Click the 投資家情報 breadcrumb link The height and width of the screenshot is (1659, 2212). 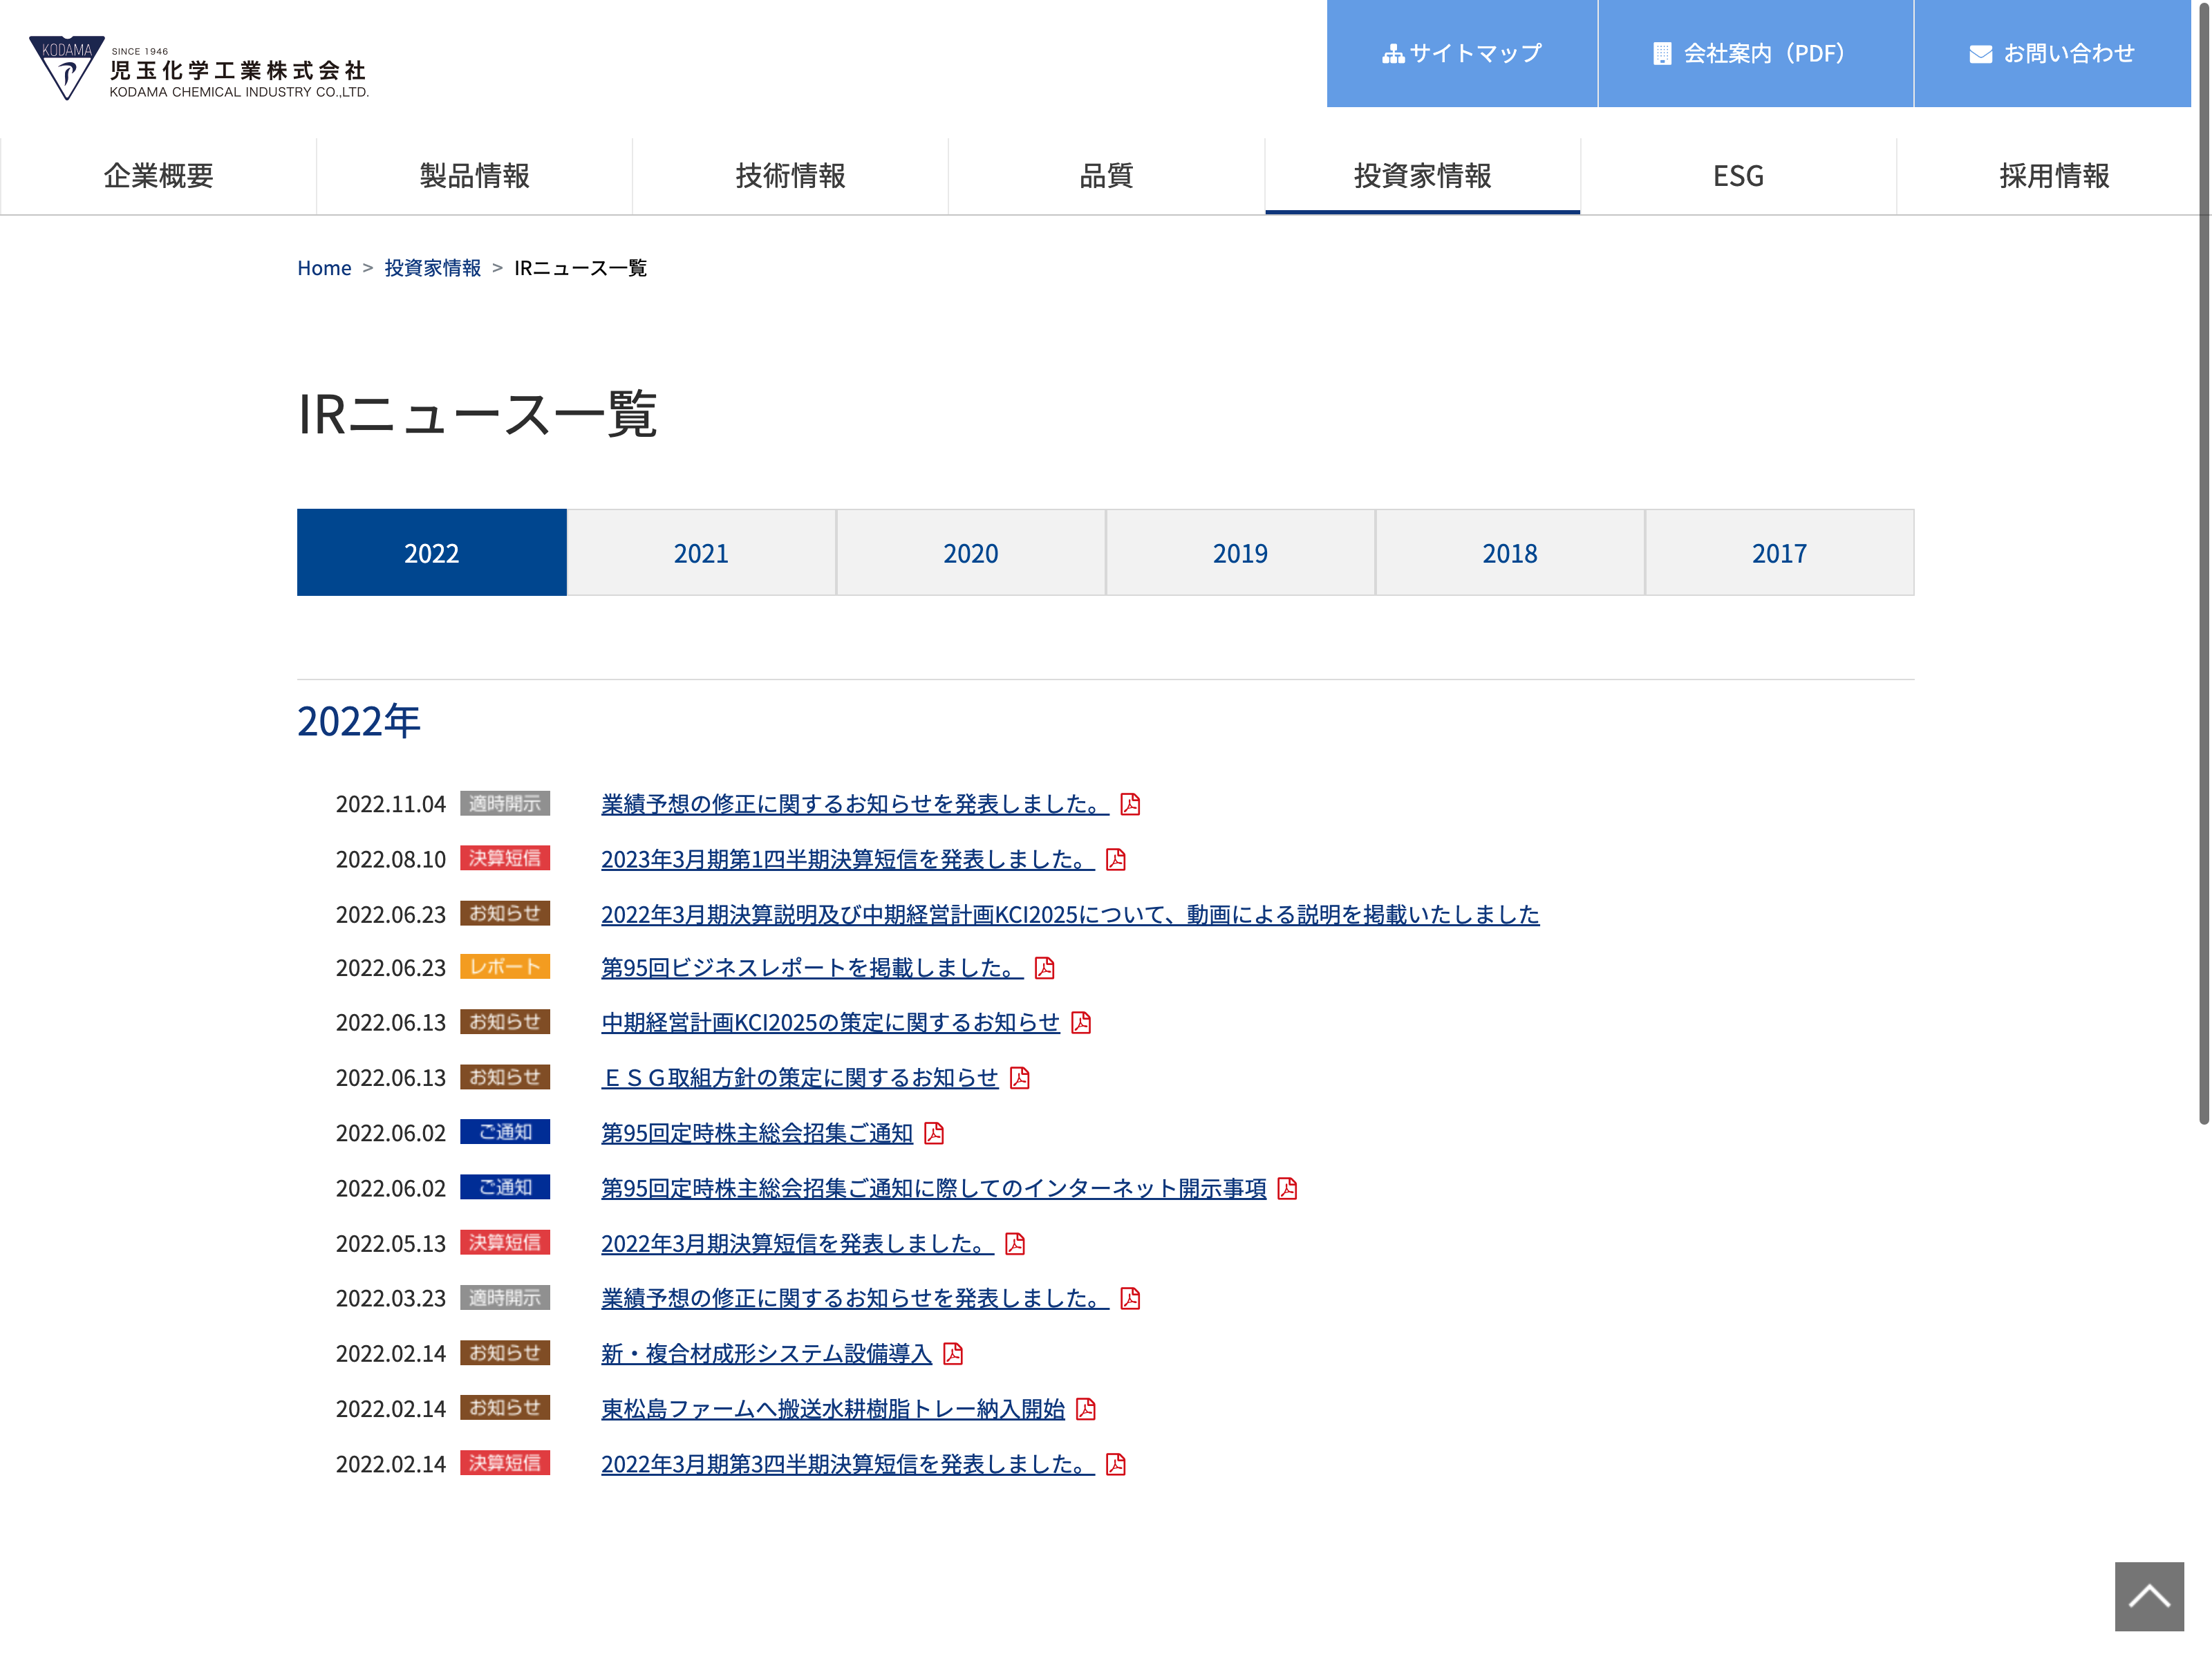coord(432,268)
